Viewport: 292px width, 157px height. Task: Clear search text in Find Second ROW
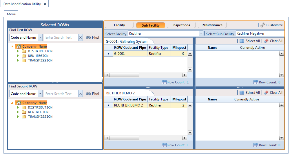click(81, 94)
